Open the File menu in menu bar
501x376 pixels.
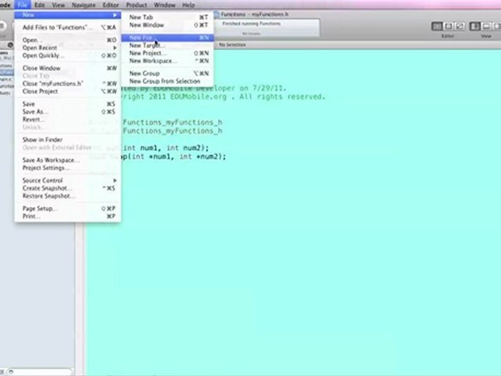[22, 5]
